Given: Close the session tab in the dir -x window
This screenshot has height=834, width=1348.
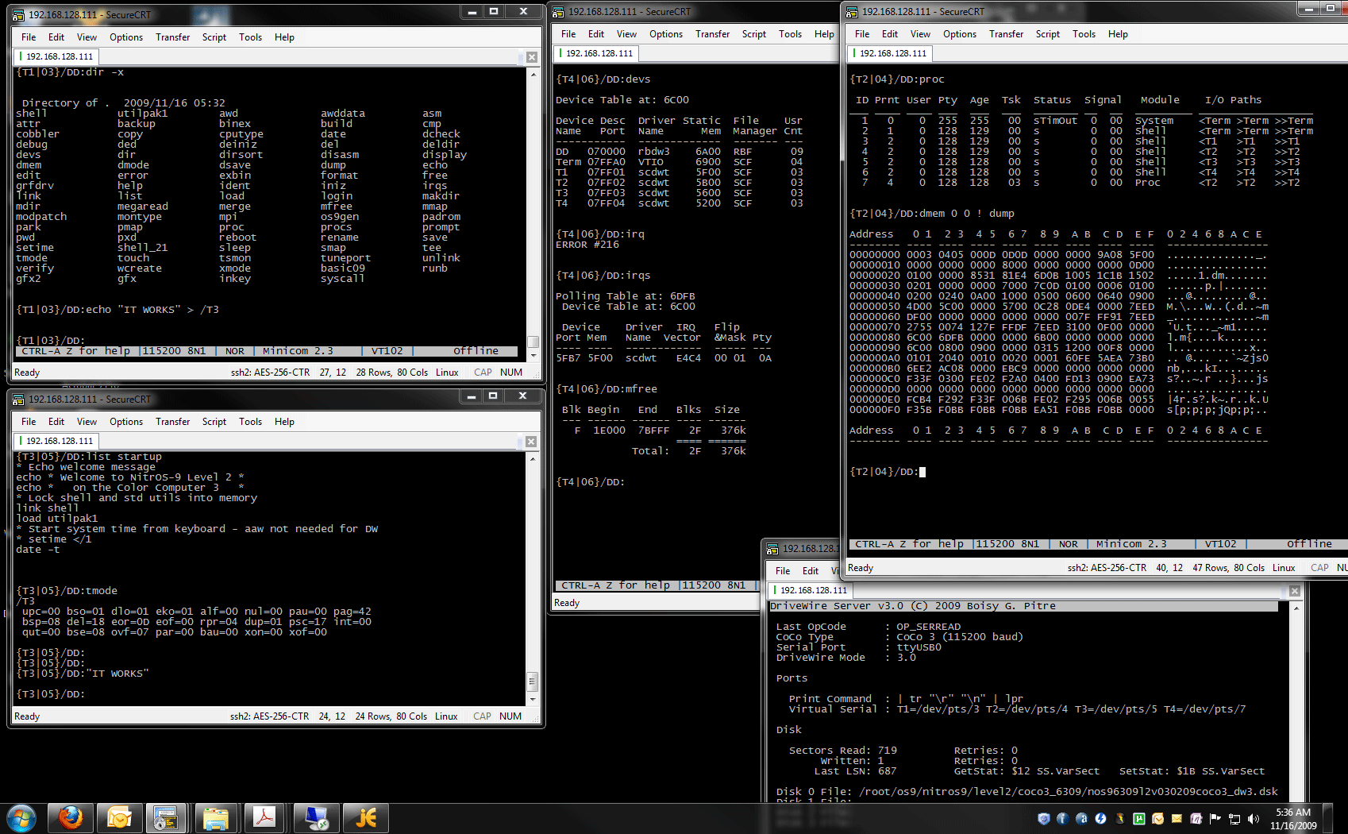Looking at the screenshot, I should (532, 57).
